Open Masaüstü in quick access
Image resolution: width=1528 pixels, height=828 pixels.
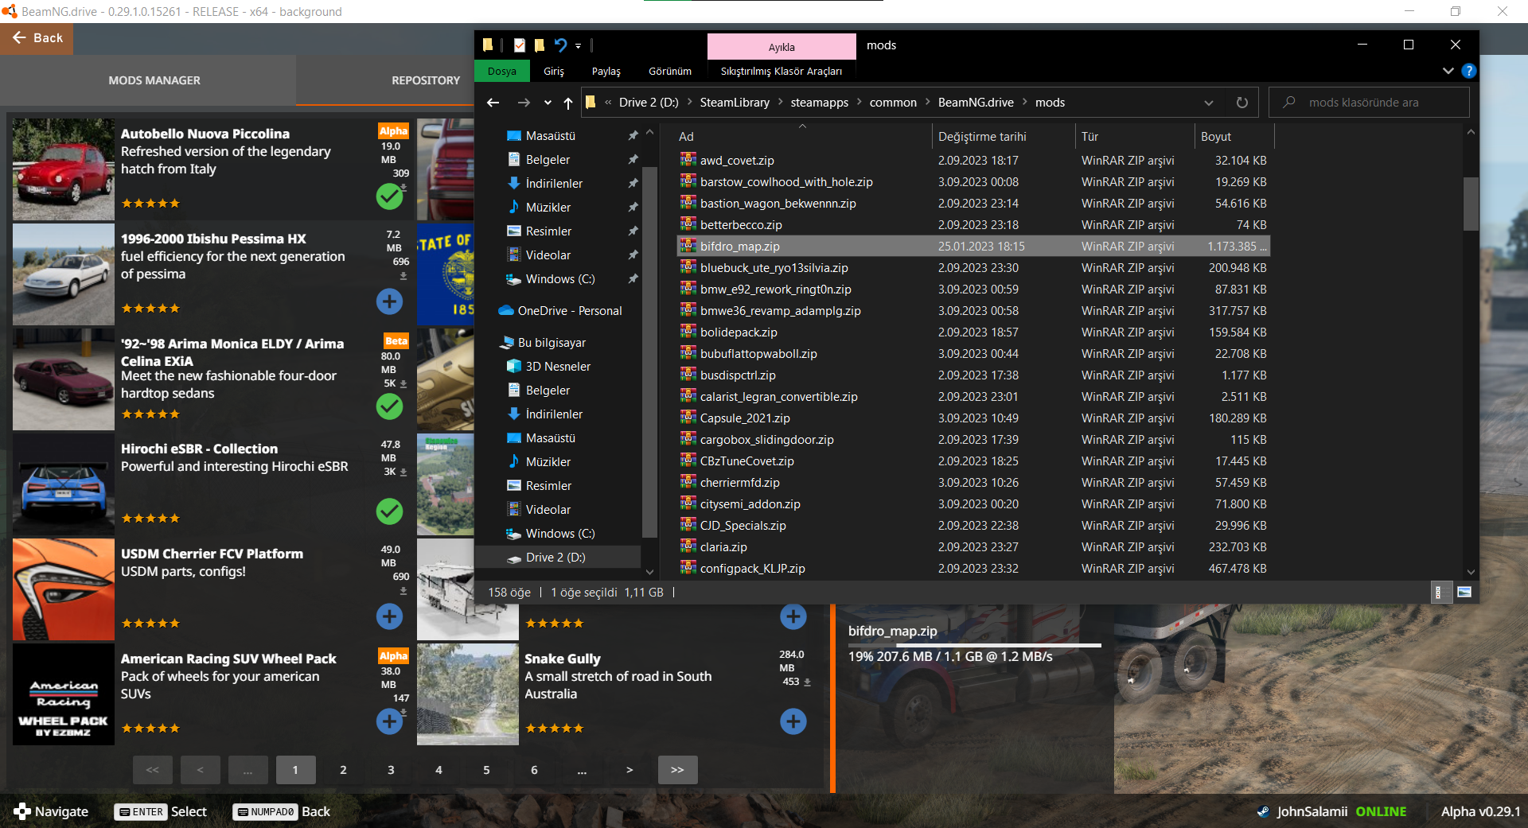(x=550, y=136)
